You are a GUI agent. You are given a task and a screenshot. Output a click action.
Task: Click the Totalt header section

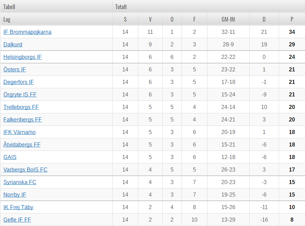[x=209, y=7]
